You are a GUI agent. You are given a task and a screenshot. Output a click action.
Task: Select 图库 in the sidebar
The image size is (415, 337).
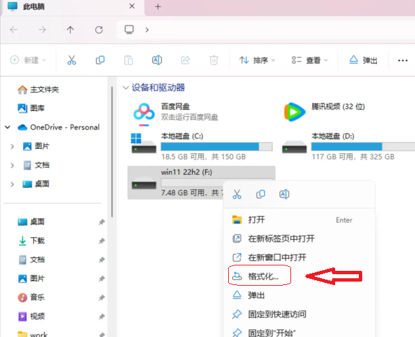(x=31, y=108)
